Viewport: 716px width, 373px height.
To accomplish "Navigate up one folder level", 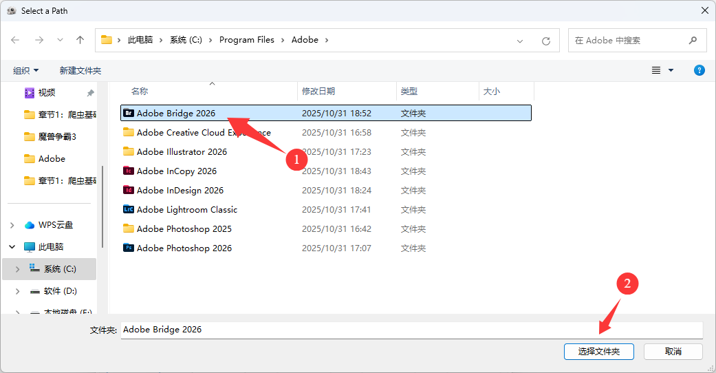I will point(80,40).
